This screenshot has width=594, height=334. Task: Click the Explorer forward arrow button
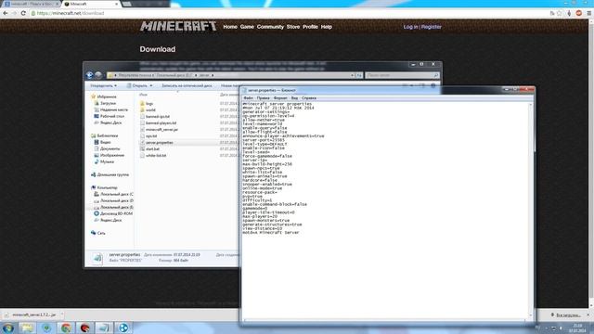tap(98, 75)
